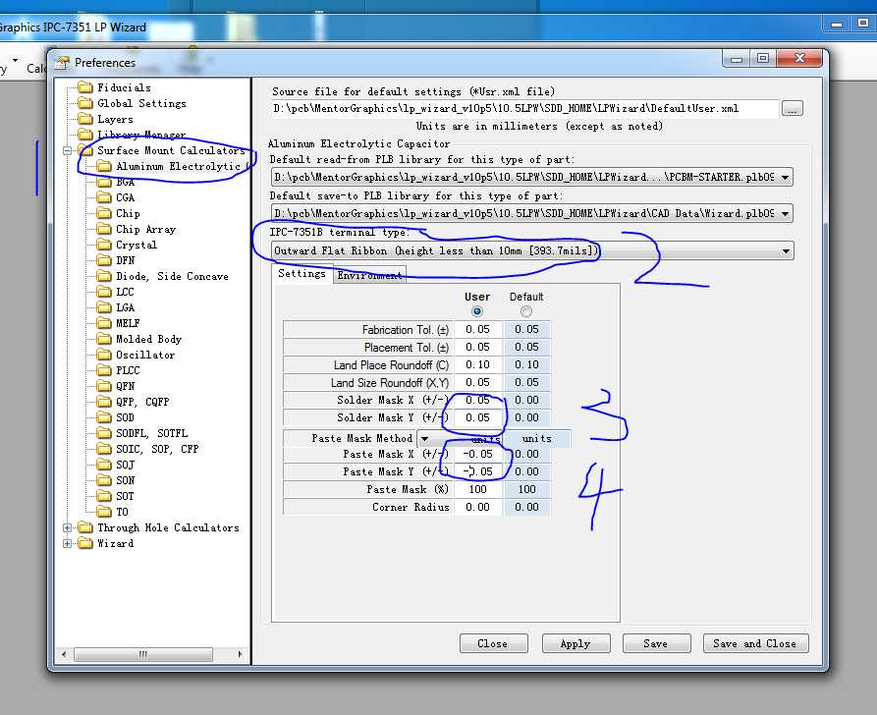Click the Chip Array folder icon
This screenshot has width=877, height=715.
104,229
